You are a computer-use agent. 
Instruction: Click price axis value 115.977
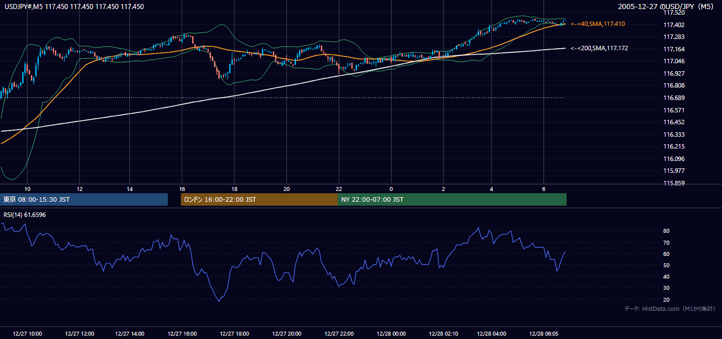pyautogui.click(x=674, y=171)
